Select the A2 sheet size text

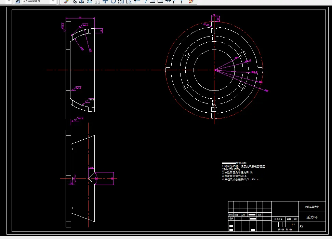point(301,226)
